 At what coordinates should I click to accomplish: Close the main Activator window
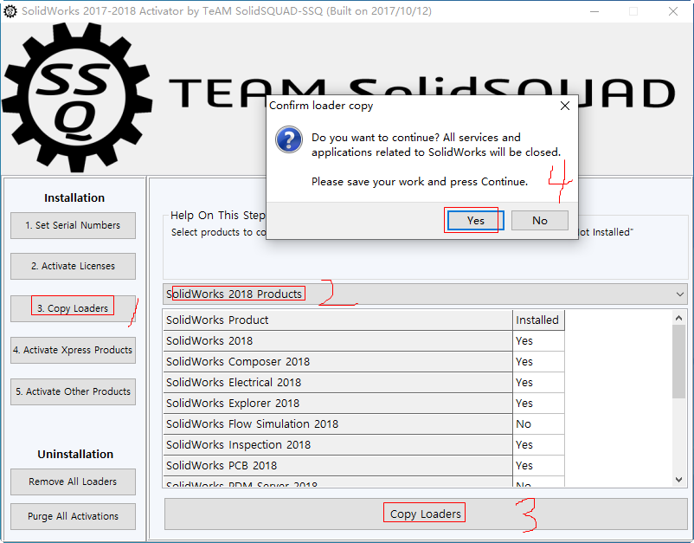[x=672, y=11]
